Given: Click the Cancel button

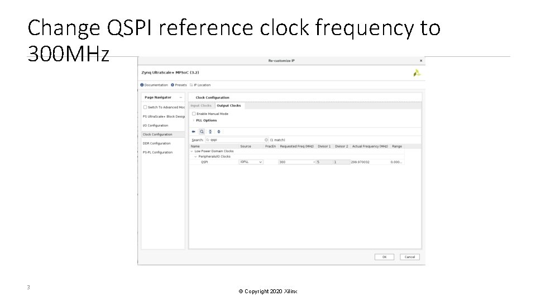Looking at the screenshot, I should pos(409,257).
